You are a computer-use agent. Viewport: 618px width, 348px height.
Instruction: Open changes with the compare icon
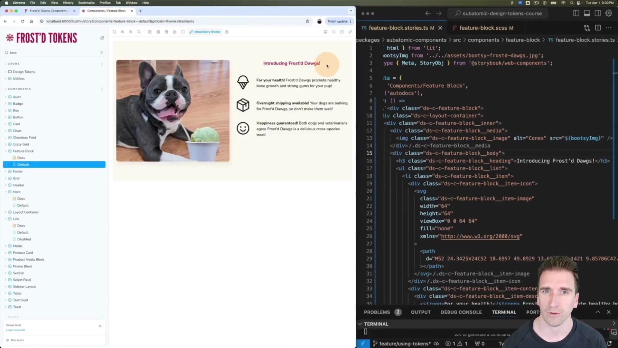click(587, 28)
